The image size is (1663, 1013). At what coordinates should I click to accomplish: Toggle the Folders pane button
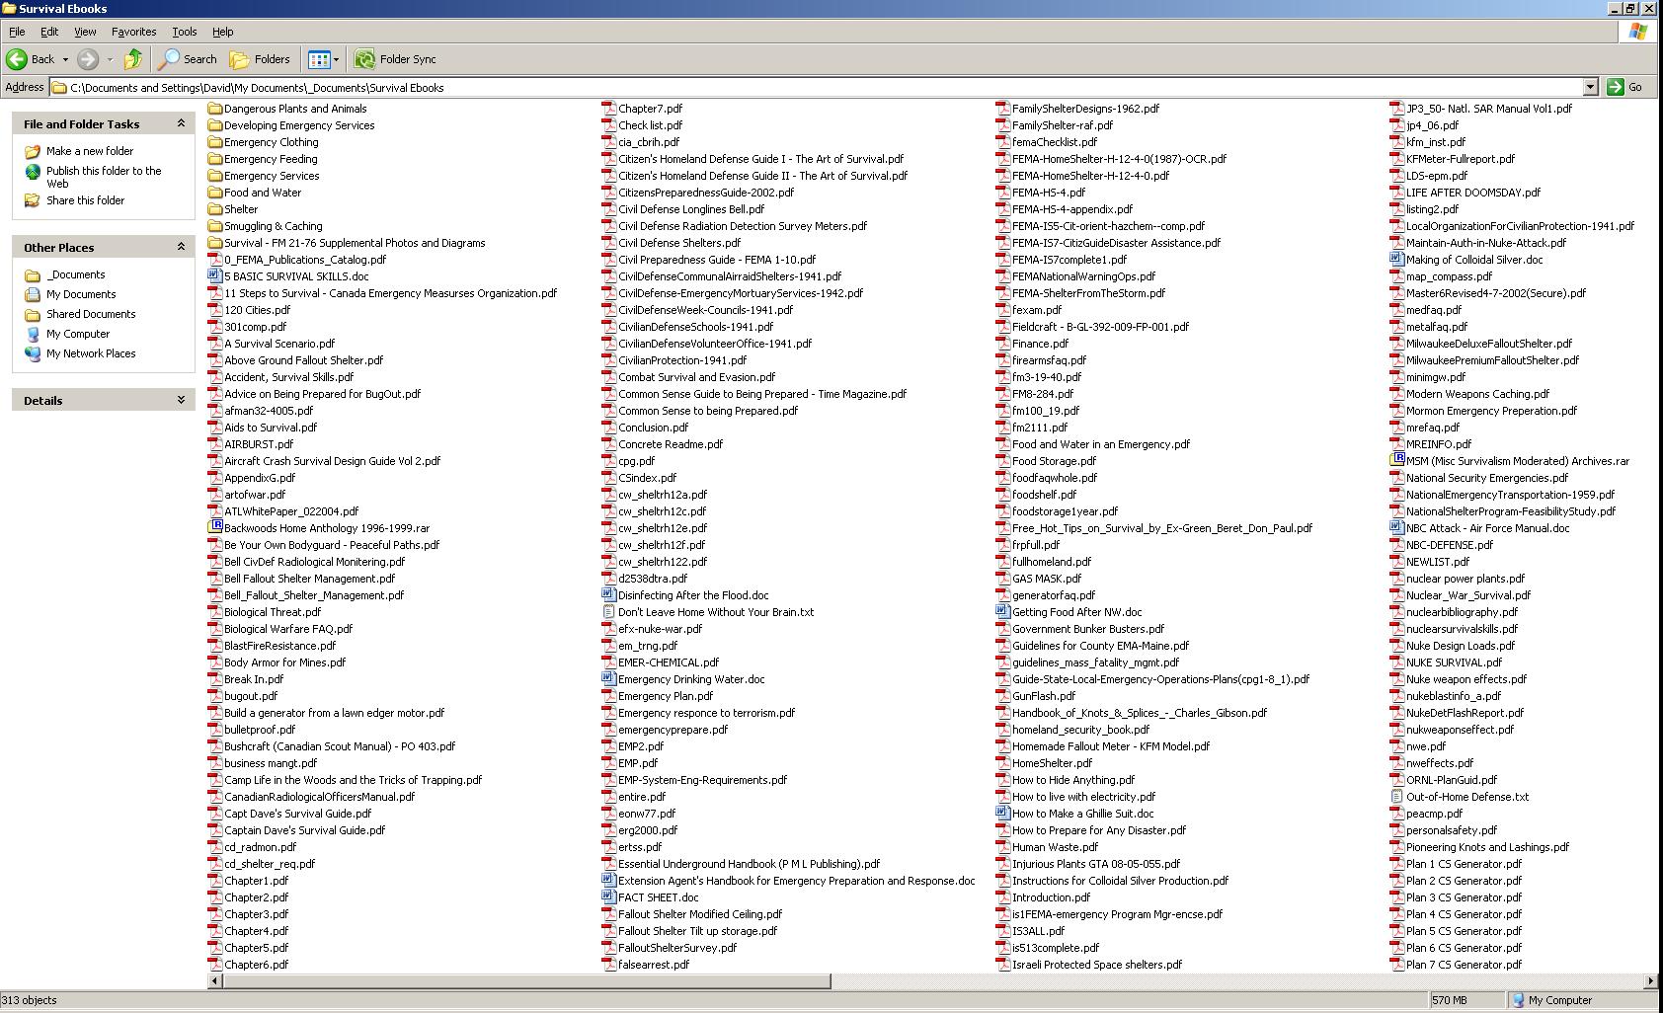point(260,59)
